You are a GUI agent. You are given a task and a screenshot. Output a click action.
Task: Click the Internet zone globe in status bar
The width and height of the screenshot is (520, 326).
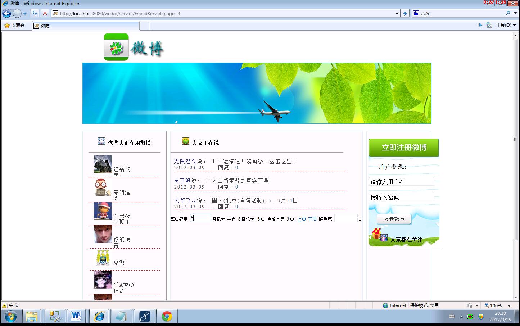tap(386, 305)
